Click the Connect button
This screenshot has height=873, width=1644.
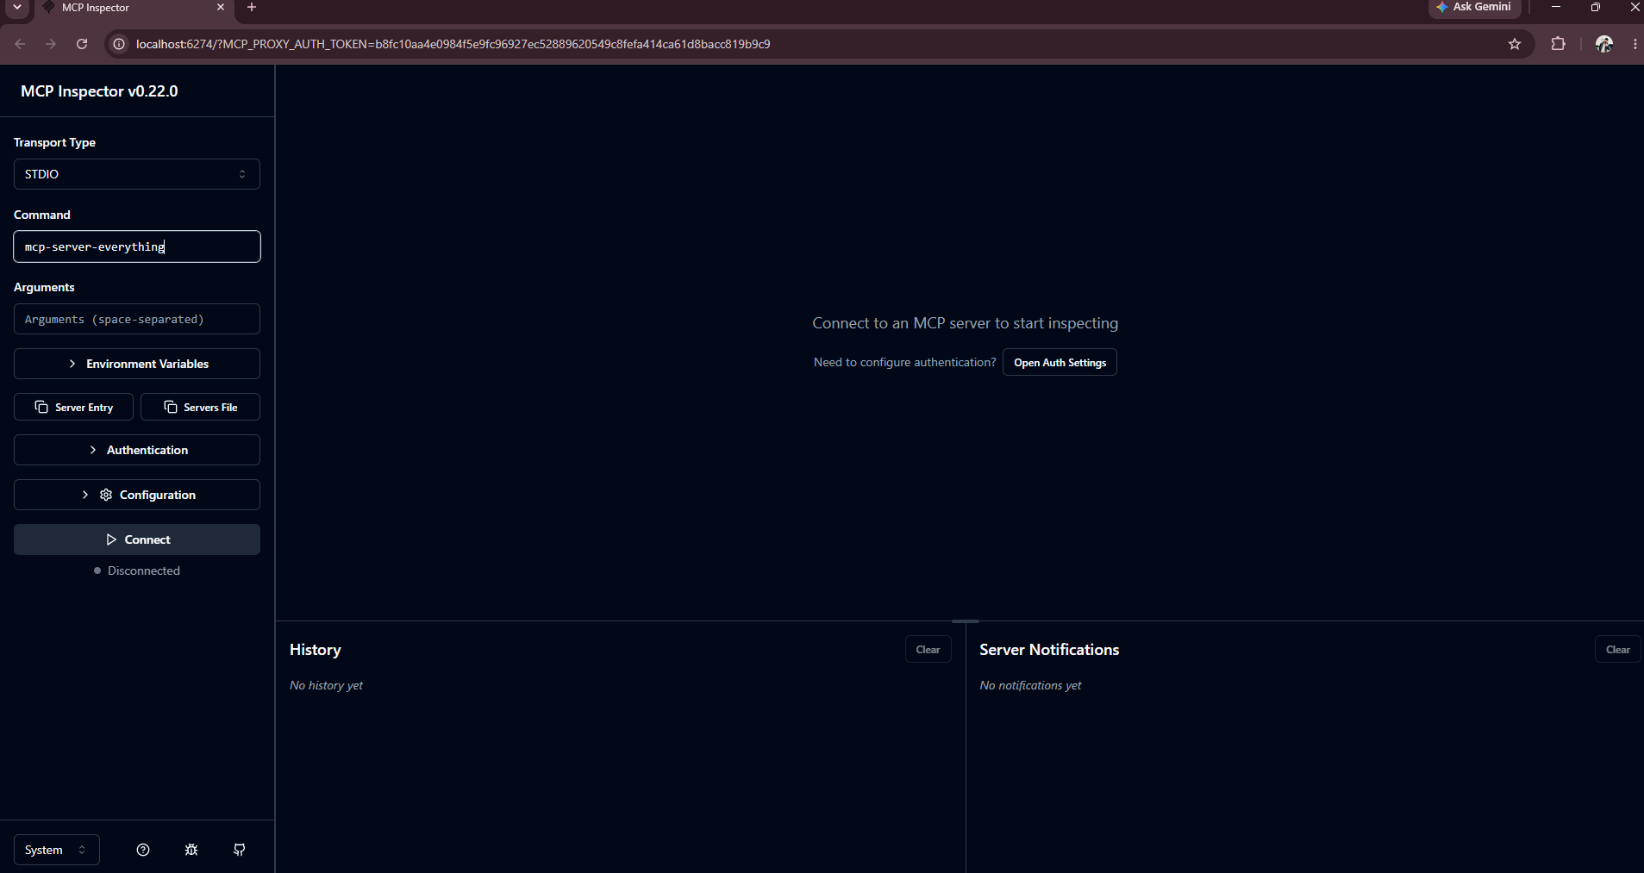(137, 539)
